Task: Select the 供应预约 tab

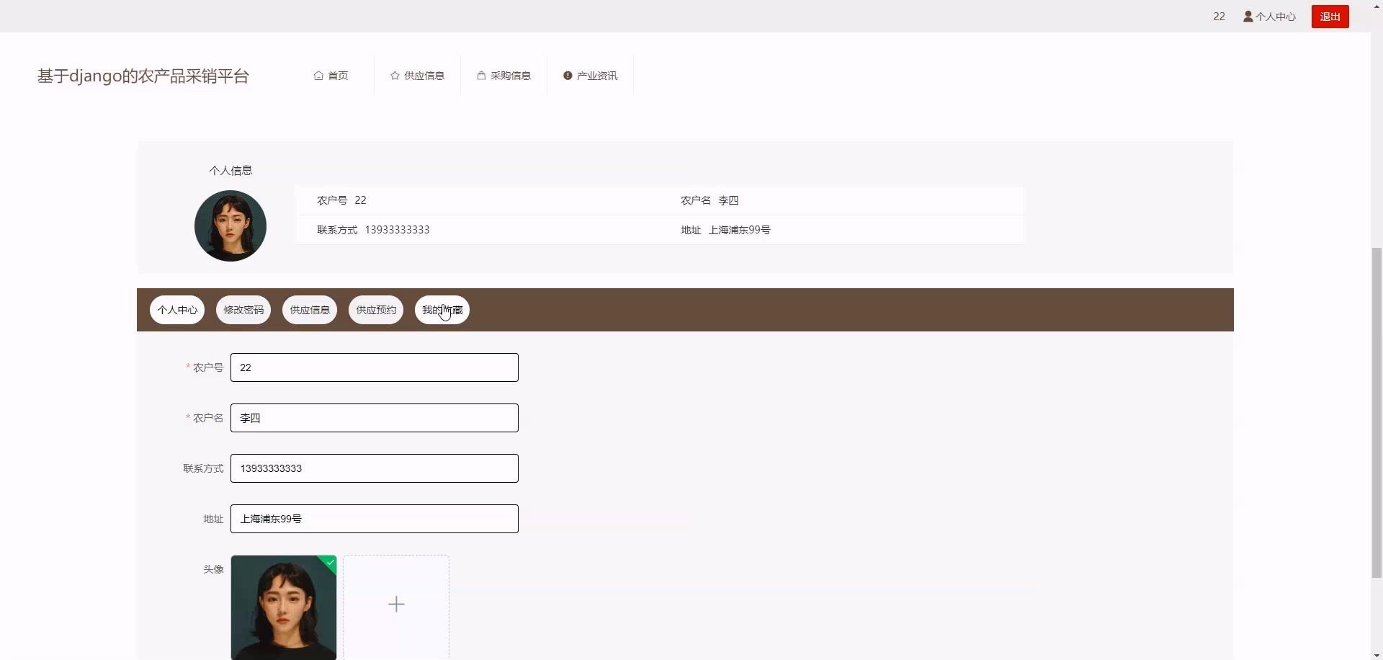Action: (376, 310)
